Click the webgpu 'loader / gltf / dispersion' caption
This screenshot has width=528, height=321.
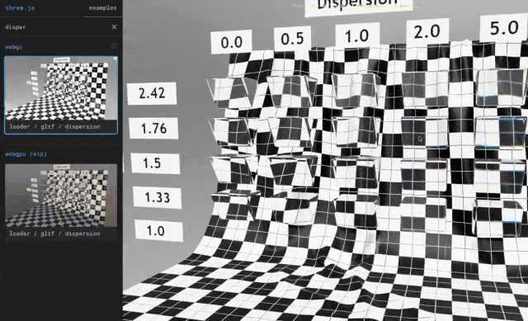pyautogui.click(x=54, y=234)
